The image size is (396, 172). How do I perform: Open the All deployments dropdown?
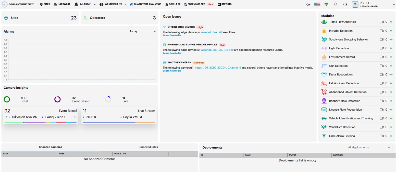tap(369, 148)
